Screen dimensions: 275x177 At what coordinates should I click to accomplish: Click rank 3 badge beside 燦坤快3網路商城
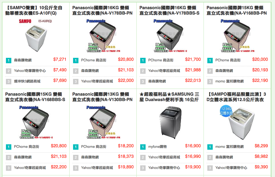[x=8, y=82]
